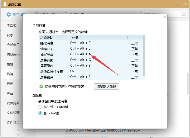Click hotkey value Ctrl + Alt + L
190x138 pixels.
(80, 49)
